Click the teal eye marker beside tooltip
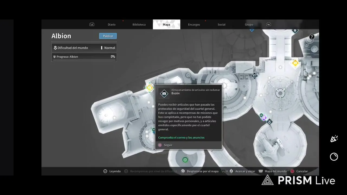Screen dimensions: 347x195 coord(154,130)
